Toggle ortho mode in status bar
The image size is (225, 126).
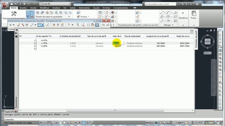53,123
